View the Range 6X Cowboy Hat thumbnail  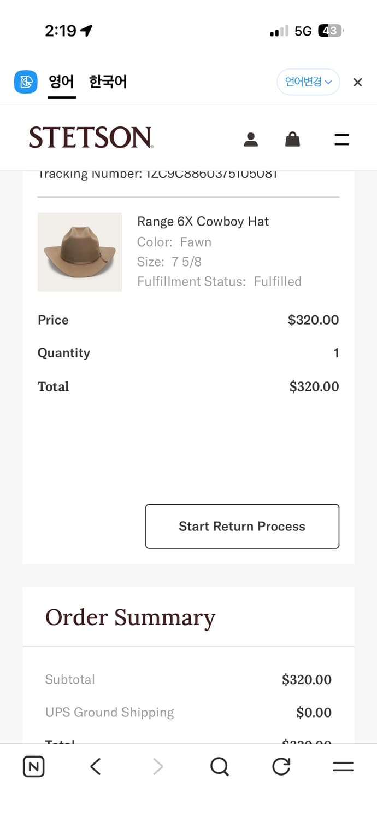[x=80, y=252]
